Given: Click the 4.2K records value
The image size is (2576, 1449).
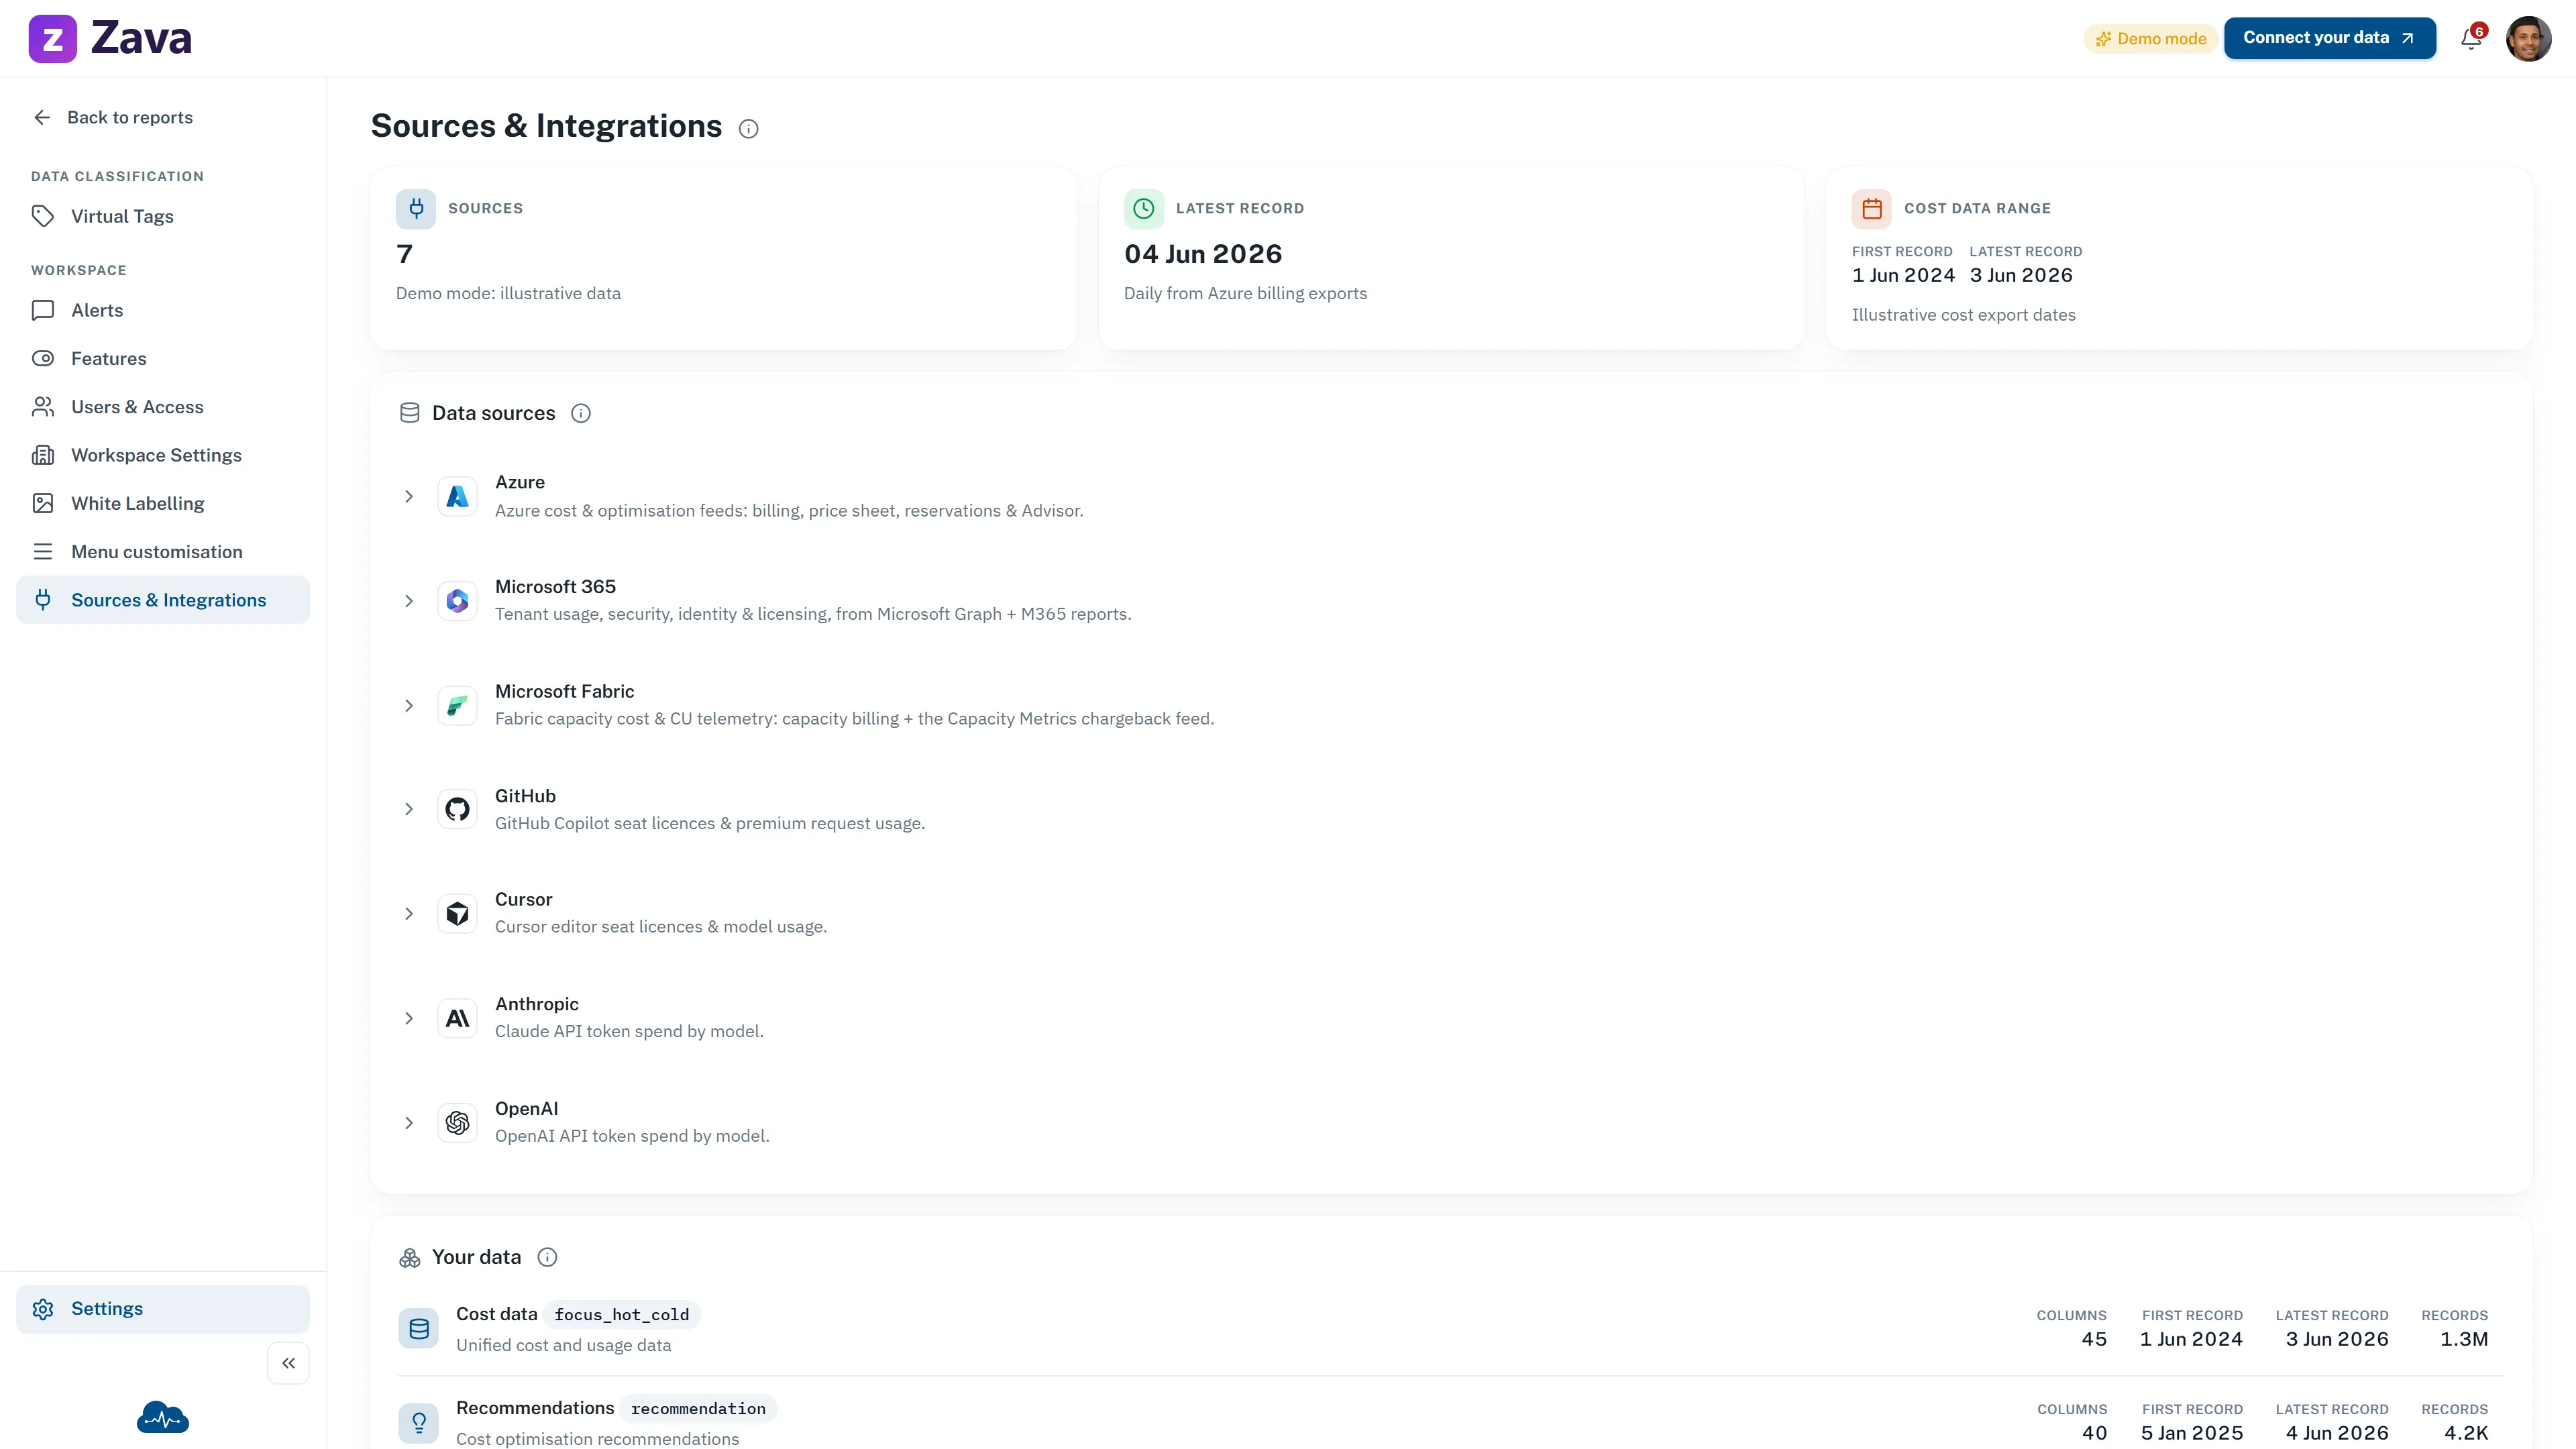Looking at the screenshot, I should coord(2466,1433).
